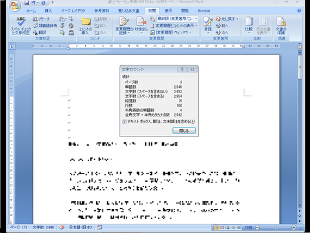This screenshot has width=310, height=233.
Task: Click the 翻訳 translate button
Action: click(39, 32)
